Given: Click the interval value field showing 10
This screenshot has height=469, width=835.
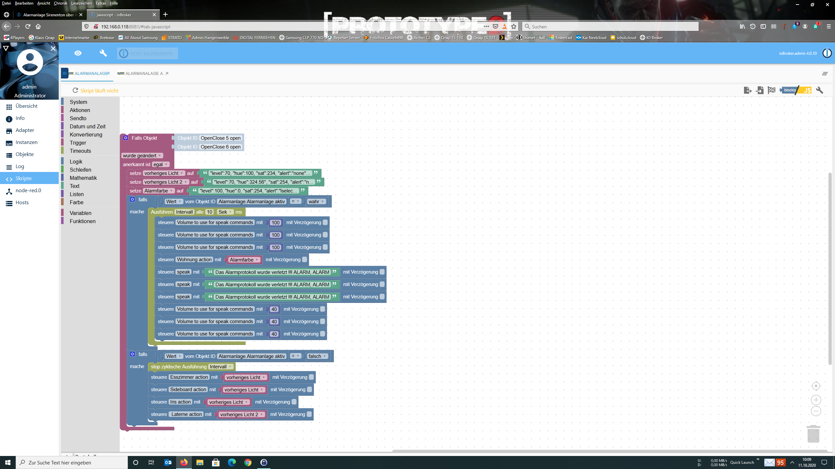Looking at the screenshot, I should point(209,212).
